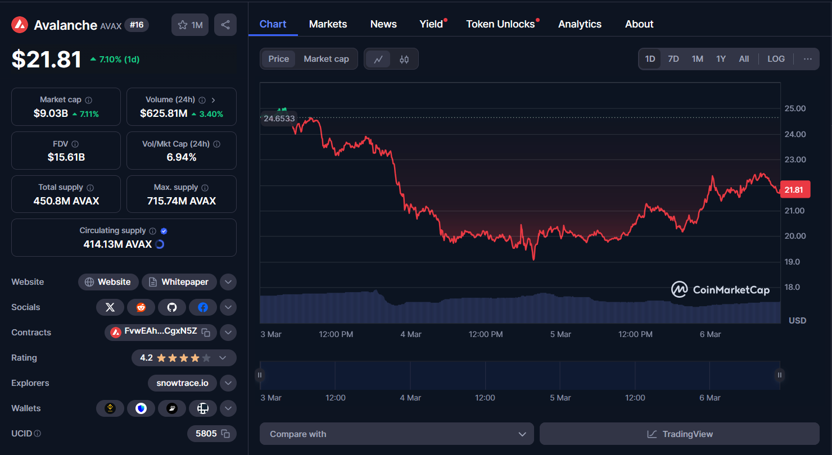Viewport: 832px width, 455px height.
Task: Open the Token Unlocks tab
Action: (x=500, y=24)
